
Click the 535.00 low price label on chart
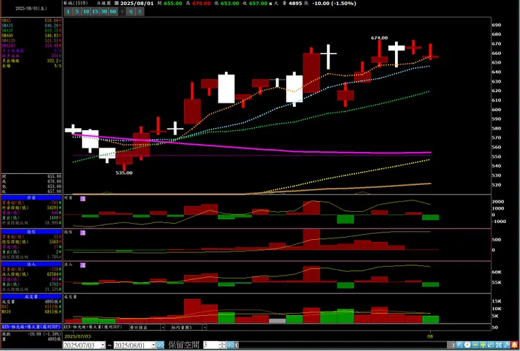124,172
